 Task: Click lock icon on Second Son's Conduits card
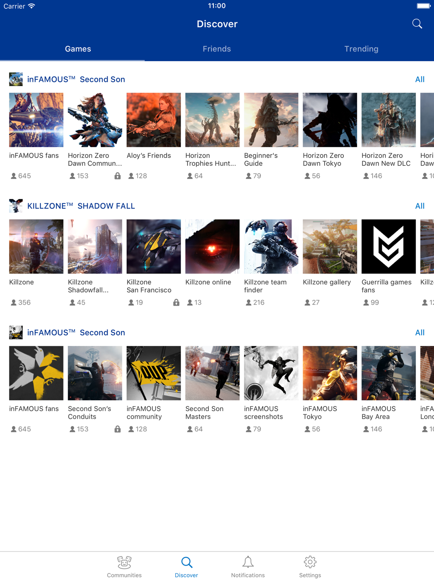click(118, 429)
